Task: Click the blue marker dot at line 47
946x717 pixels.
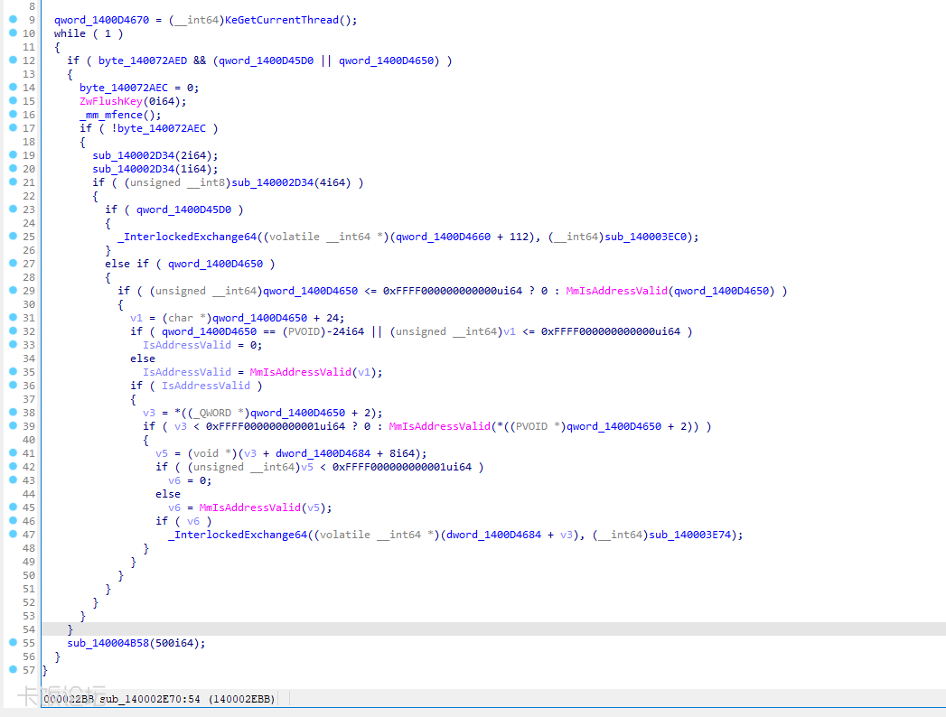Action: tap(12, 535)
